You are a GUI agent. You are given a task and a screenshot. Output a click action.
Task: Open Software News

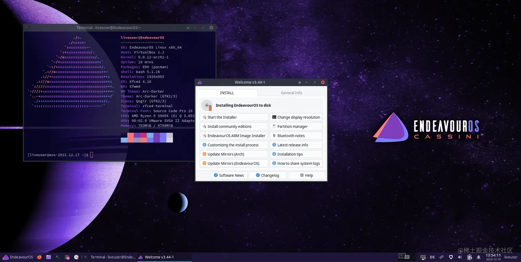tap(229, 175)
